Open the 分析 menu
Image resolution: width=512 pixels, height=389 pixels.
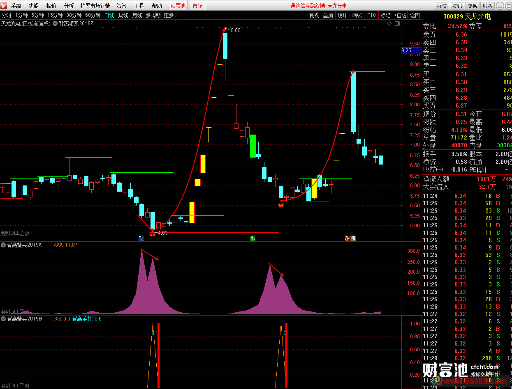(69, 6)
